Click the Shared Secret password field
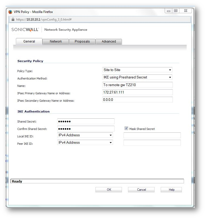This screenshot has width=206, height=219. click(86, 121)
